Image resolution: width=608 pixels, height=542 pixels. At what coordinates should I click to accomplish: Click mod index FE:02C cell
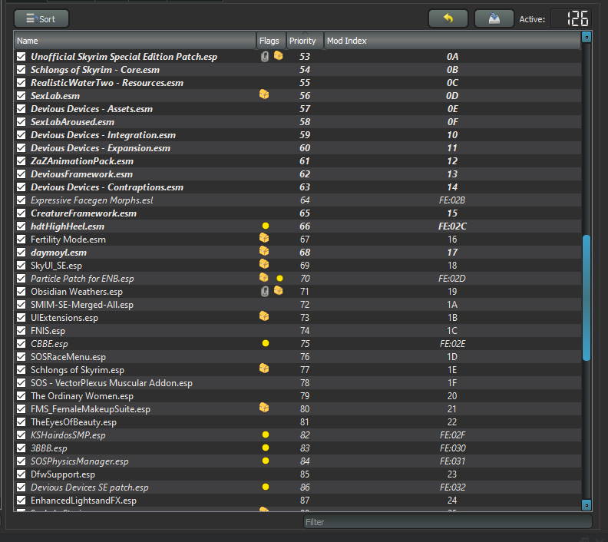[452, 226]
